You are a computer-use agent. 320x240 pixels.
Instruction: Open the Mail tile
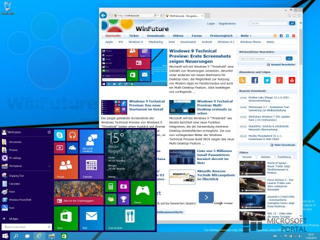coord(91,218)
